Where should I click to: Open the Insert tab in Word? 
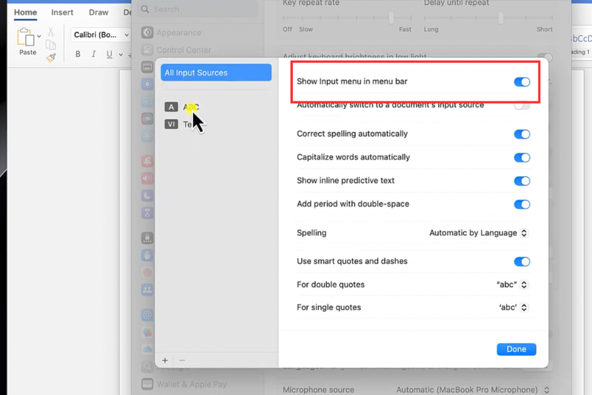[62, 13]
